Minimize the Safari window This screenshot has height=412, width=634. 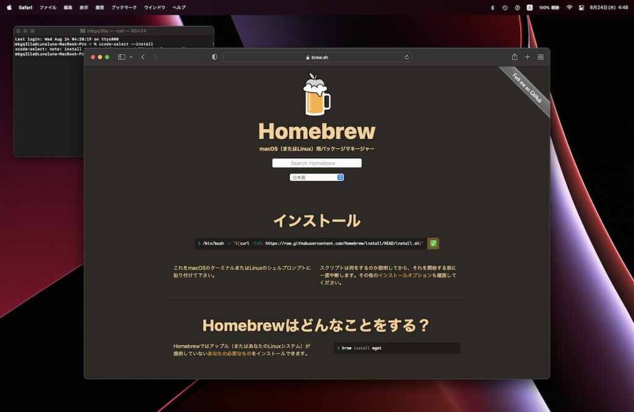(100, 57)
